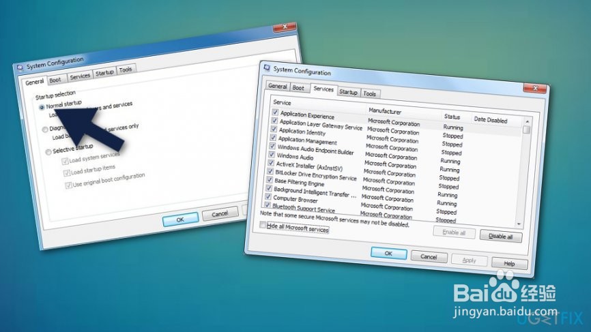Select Microsoft Corporation cell of Application Identity
The image size is (591, 332).
pyautogui.click(x=392, y=140)
